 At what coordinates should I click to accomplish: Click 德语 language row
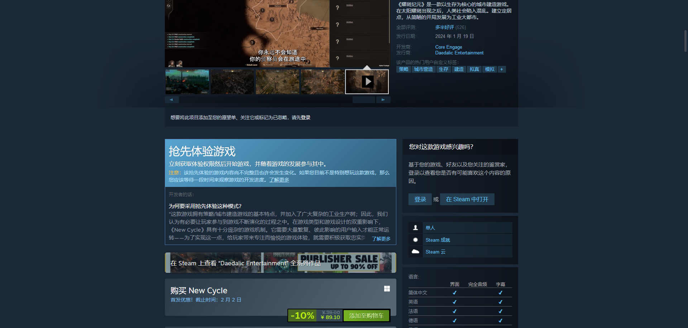point(460,320)
